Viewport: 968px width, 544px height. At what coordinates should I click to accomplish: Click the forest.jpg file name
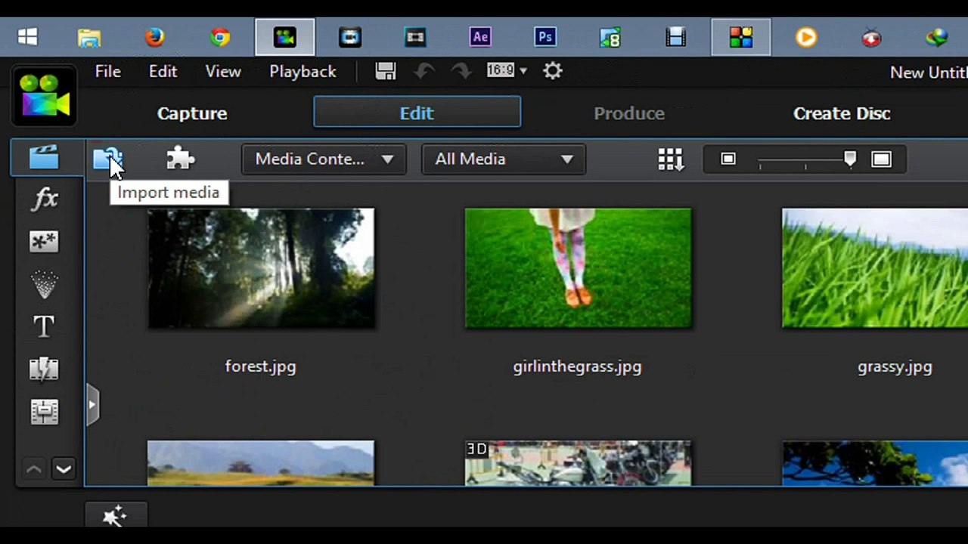point(260,367)
